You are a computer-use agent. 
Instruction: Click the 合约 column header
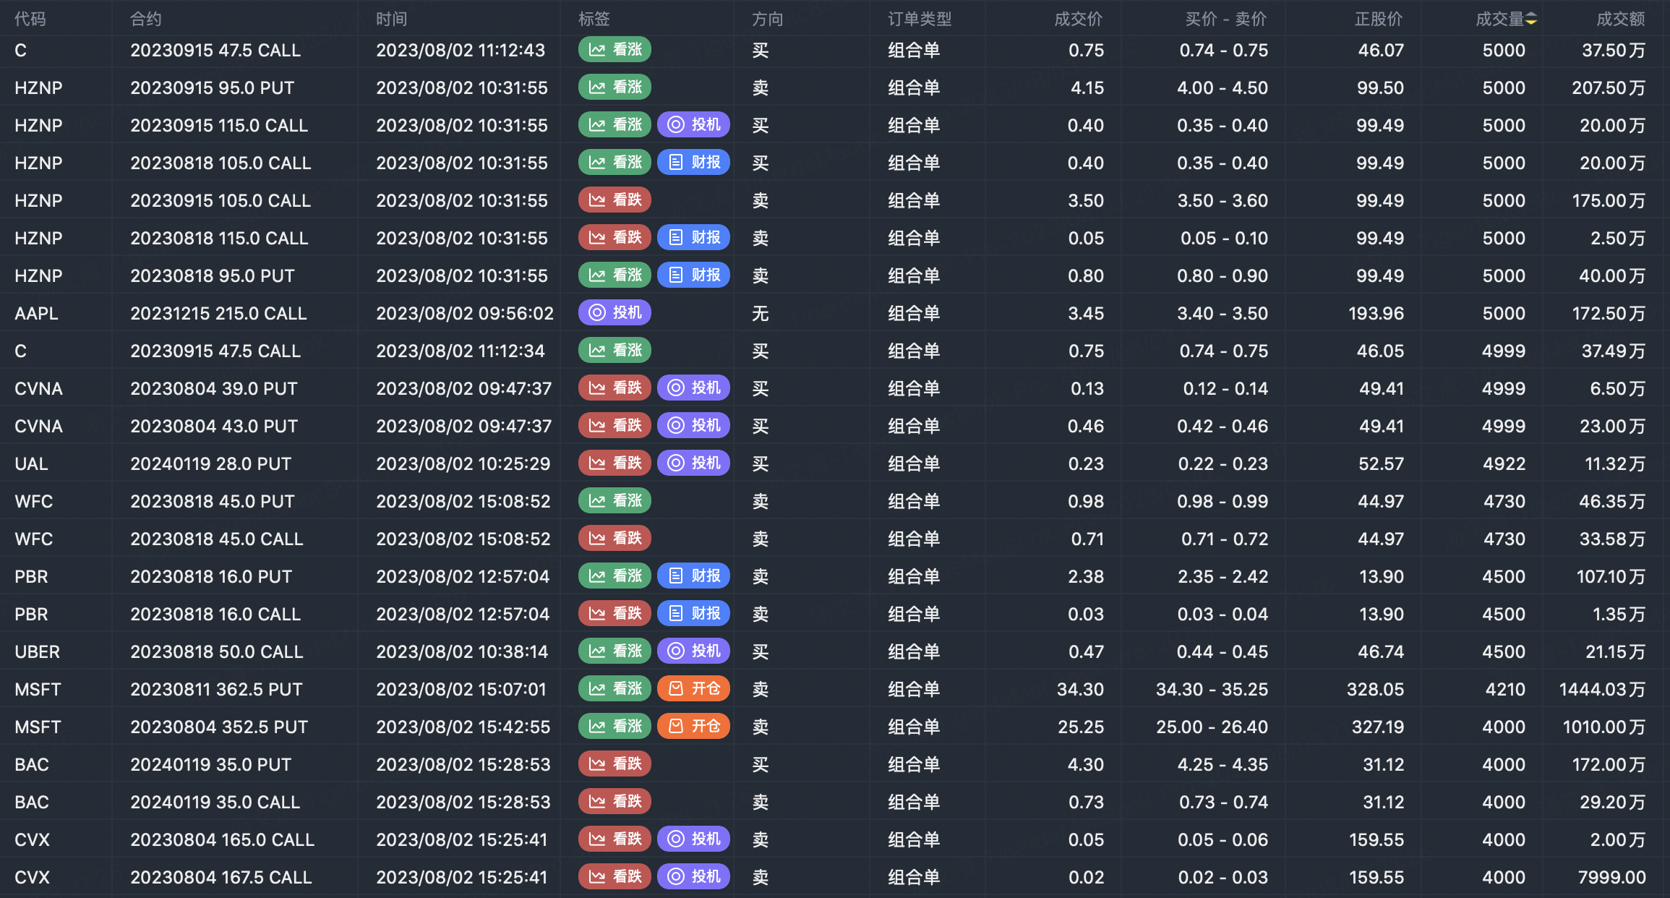pos(146,20)
